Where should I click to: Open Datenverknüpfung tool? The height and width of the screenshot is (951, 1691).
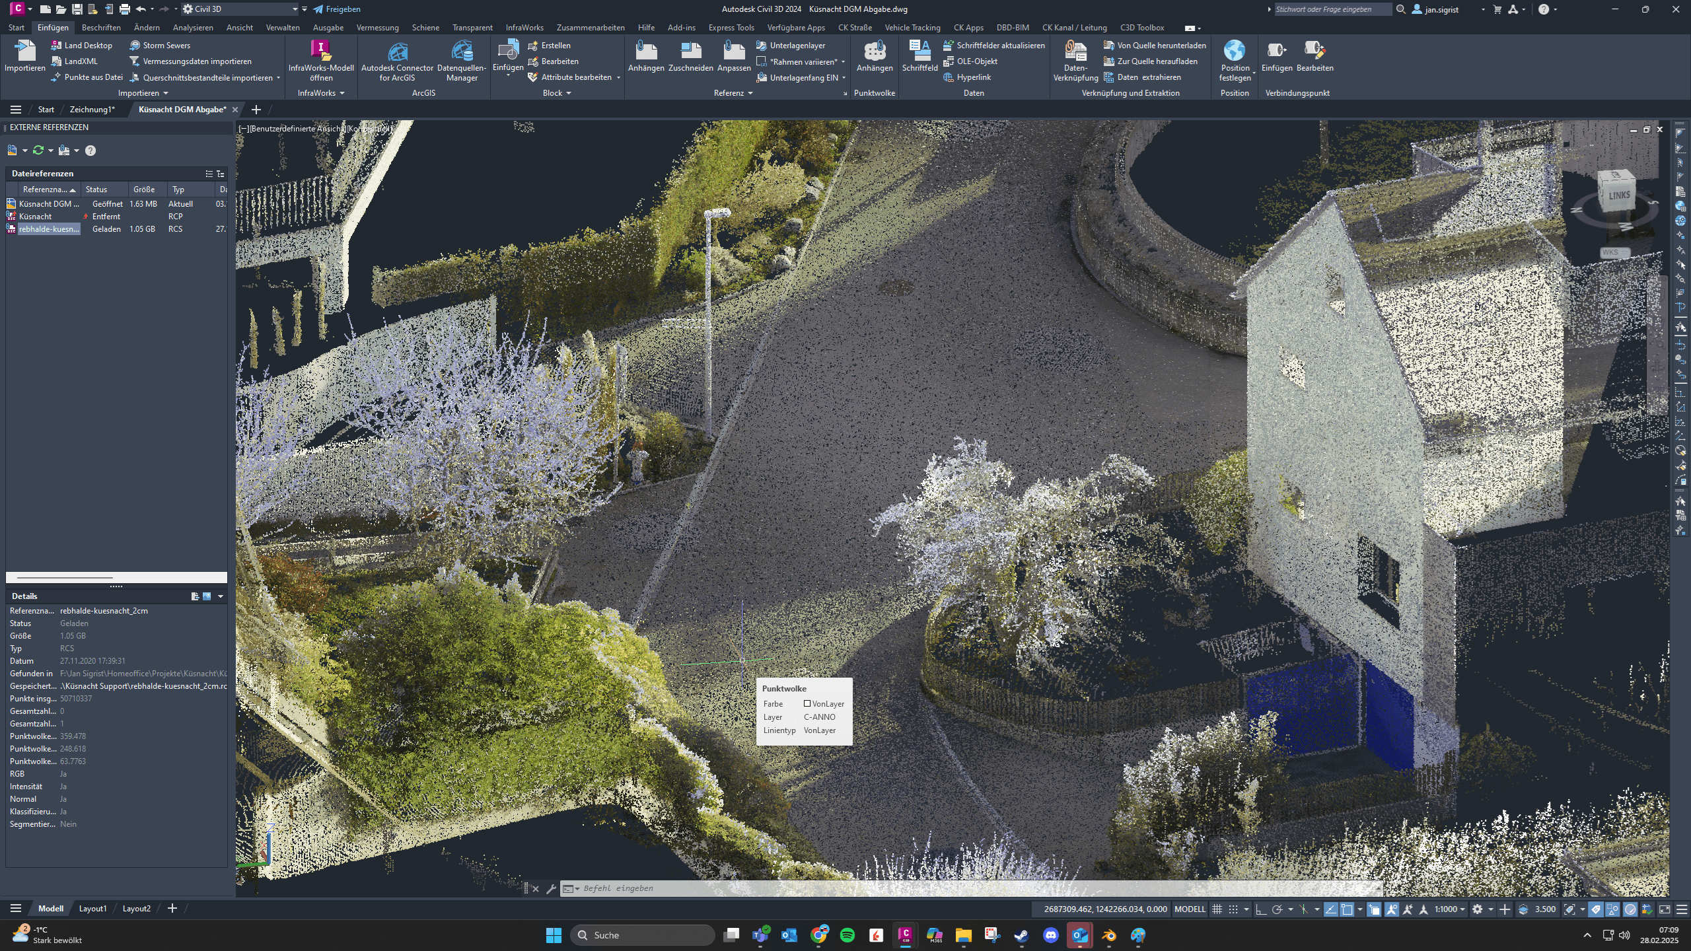pos(1075,61)
